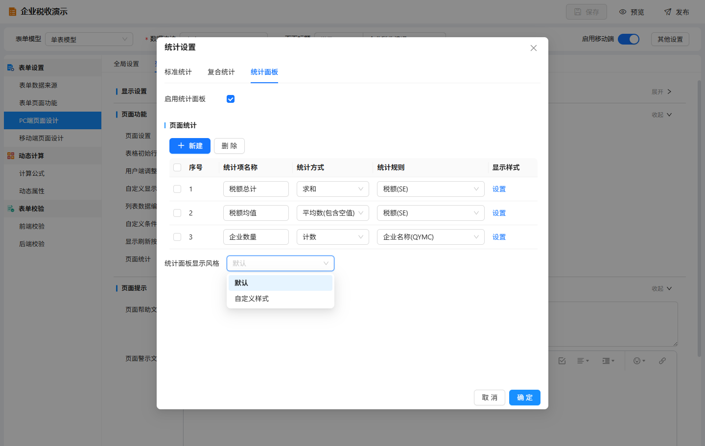Toggle the 启用移动端 switch
705x446 pixels.
coord(629,39)
